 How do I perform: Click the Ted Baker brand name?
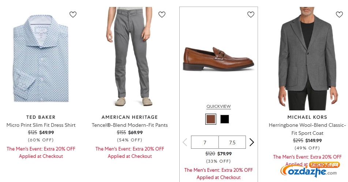(x=41, y=117)
